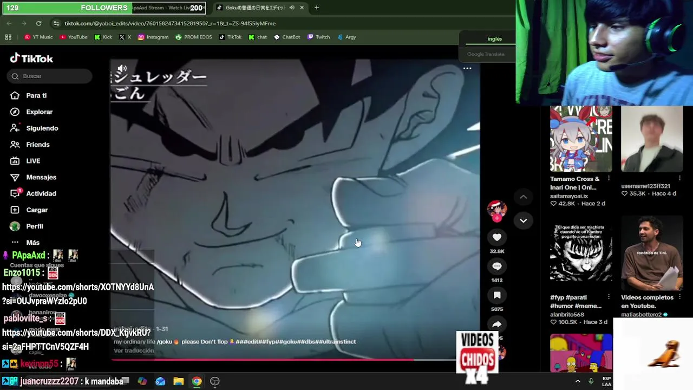The width and height of the screenshot is (693, 390).
Task: Open Explorar in sidebar
Action: click(39, 112)
